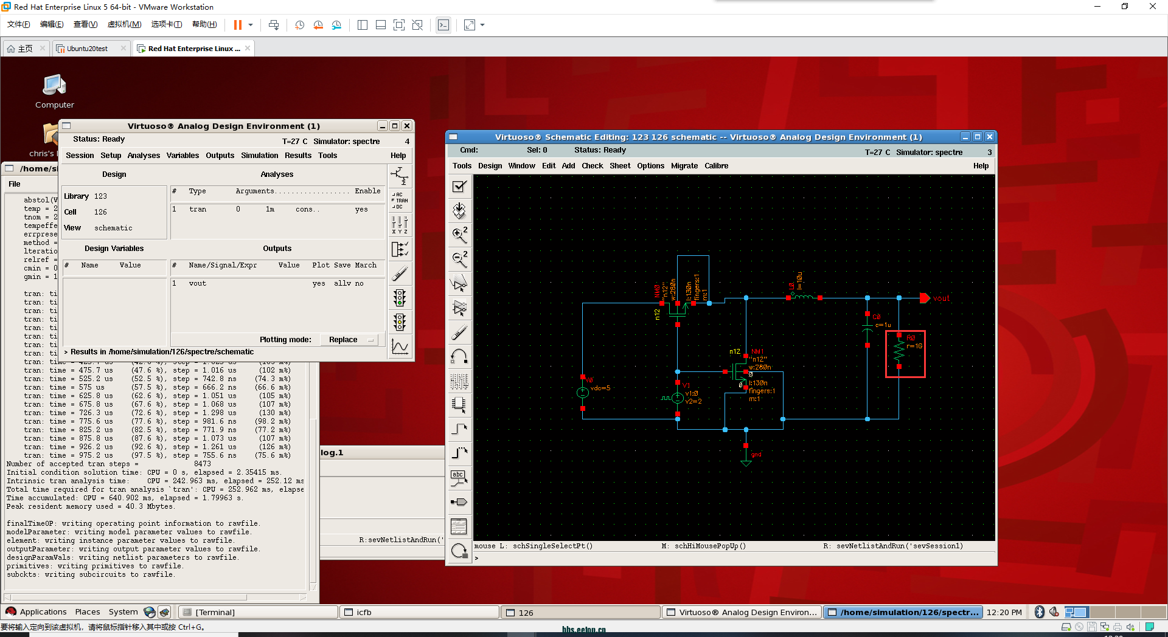This screenshot has width=1168, height=637.
Task: Click the Undo arrow icon in schematic
Action: 459,357
